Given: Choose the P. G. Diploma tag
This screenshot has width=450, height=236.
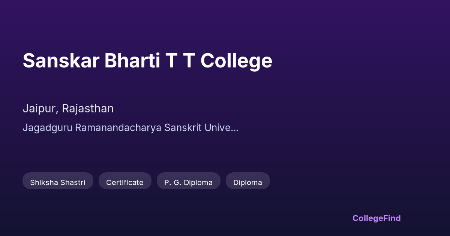Looking at the screenshot, I should [188, 182].
